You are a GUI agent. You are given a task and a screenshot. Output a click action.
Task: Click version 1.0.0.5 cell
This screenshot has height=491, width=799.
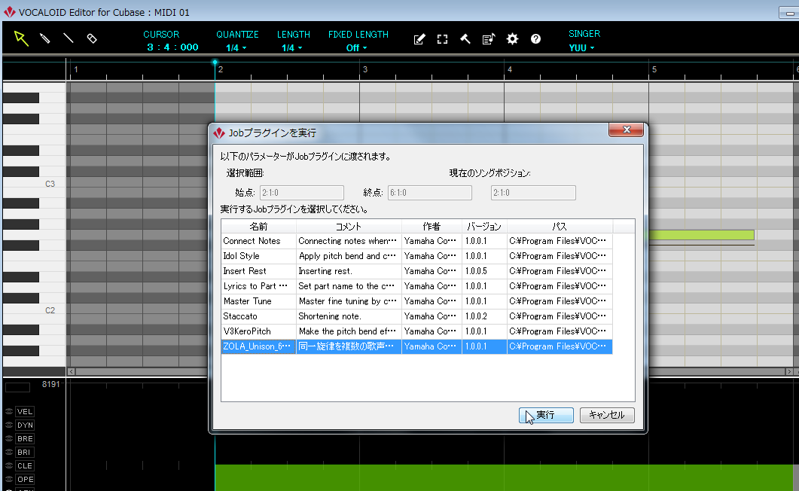484,271
